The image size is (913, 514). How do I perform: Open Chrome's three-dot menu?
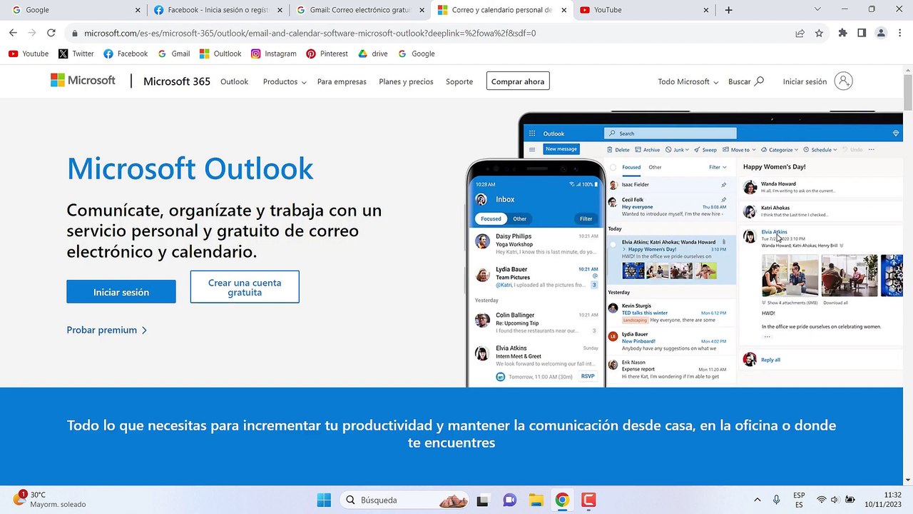click(x=899, y=33)
